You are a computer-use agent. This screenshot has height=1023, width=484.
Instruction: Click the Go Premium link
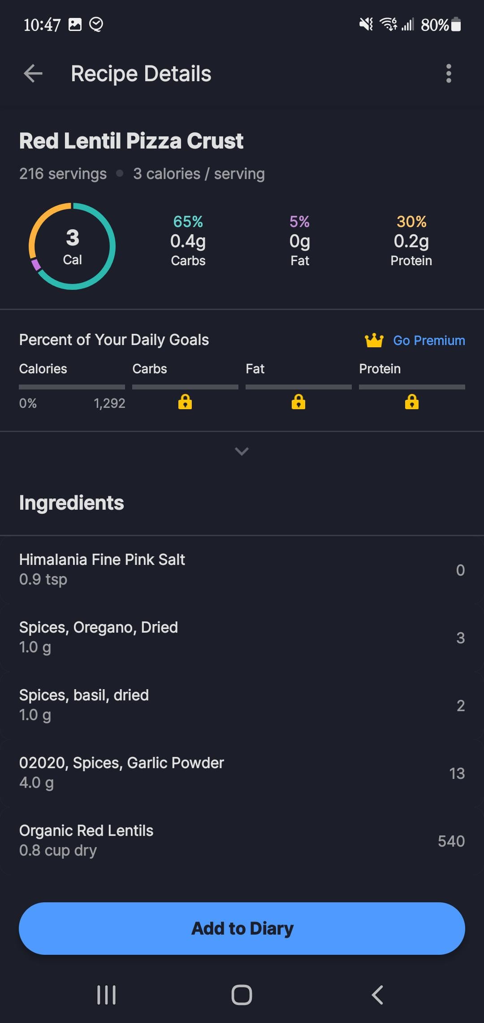[x=429, y=341]
